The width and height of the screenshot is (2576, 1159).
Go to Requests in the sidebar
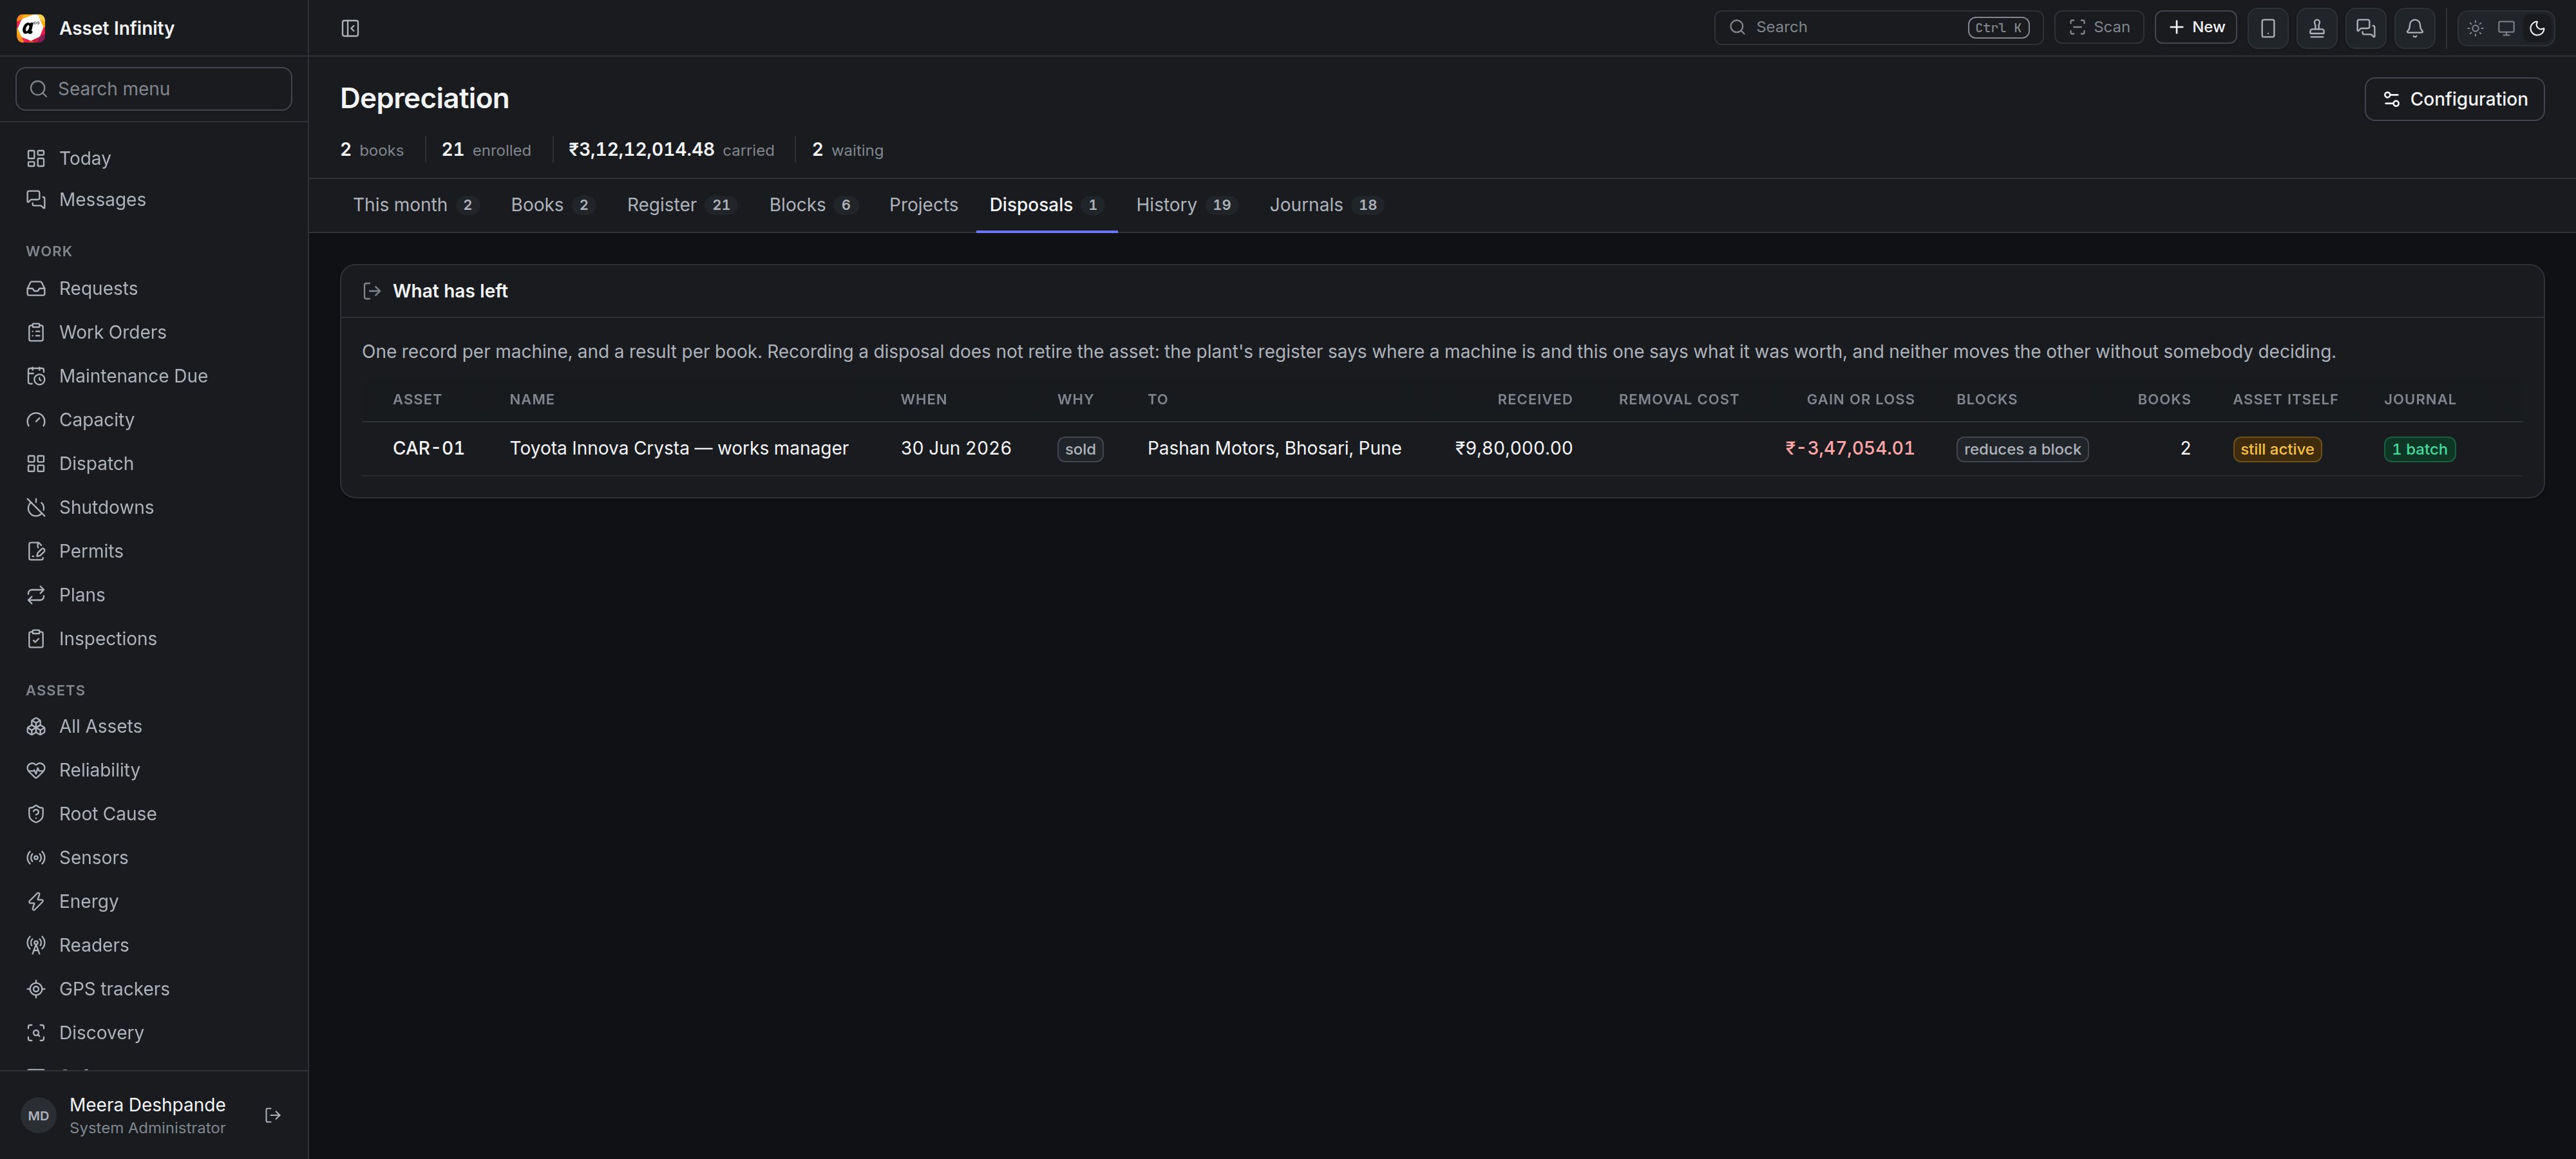coord(154,288)
